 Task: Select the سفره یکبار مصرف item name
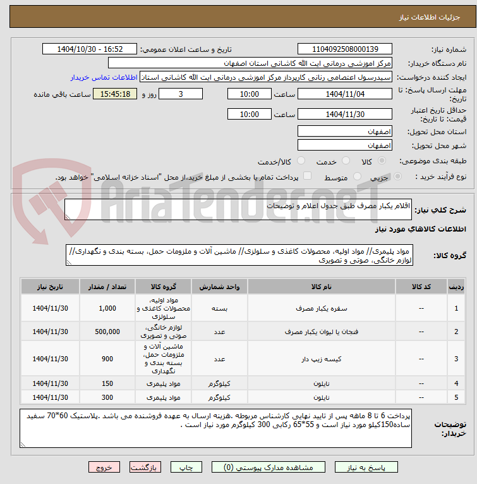(322, 308)
